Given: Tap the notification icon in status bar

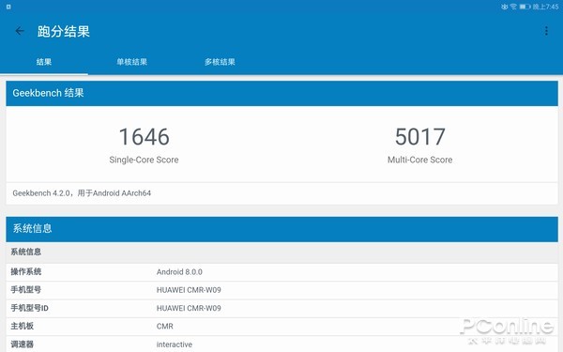Looking at the screenshot, I should tap(8, 7).
